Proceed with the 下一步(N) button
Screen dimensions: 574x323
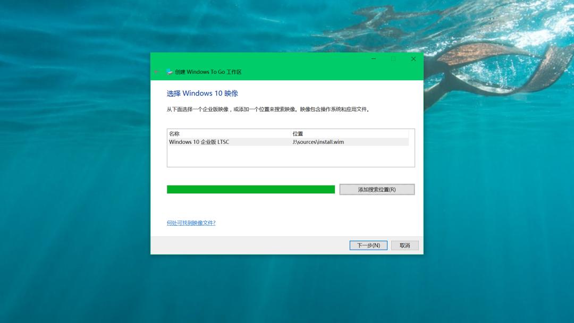(x=368, y=245)
